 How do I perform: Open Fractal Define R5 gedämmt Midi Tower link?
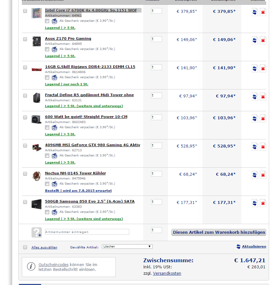(89, 95)
